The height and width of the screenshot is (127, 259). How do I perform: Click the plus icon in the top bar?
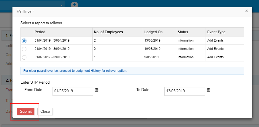[74, 5]
